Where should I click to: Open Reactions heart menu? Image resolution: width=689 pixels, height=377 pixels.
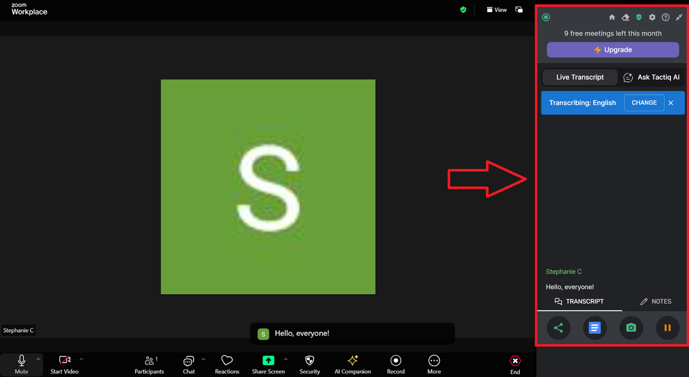pos(227,364)
